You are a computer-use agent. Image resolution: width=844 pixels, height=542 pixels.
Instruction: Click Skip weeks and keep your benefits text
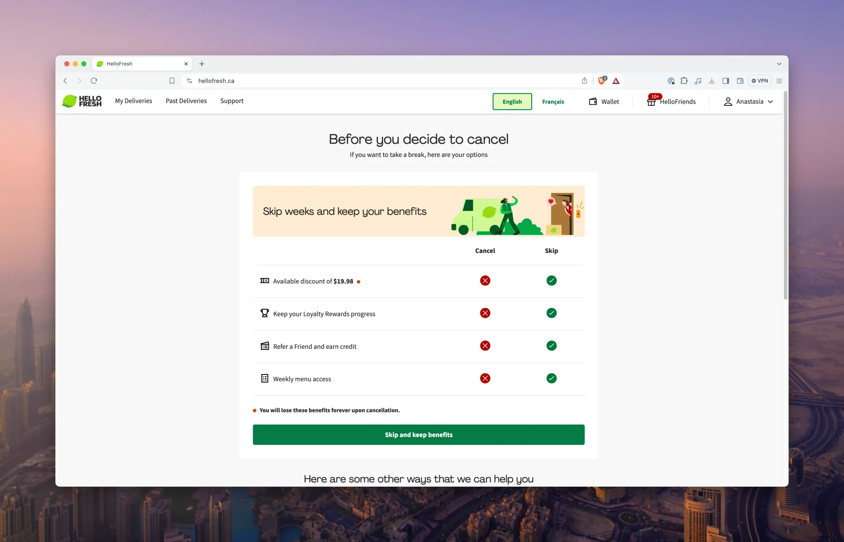(x=345, y=211)
